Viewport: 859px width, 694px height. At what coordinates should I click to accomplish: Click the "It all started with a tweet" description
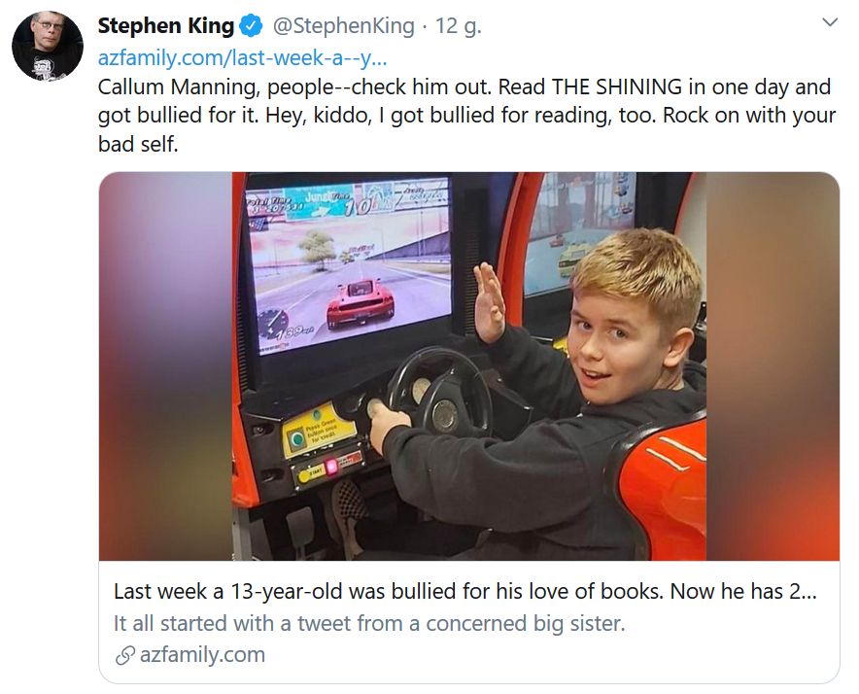(369, 623)
